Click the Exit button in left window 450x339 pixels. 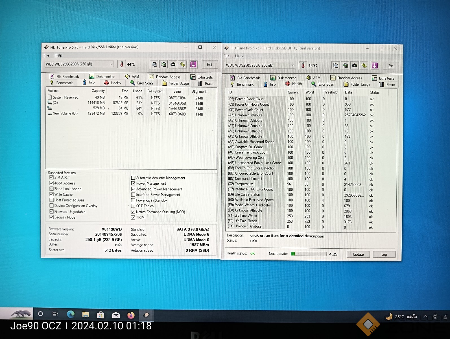(209, 64)
